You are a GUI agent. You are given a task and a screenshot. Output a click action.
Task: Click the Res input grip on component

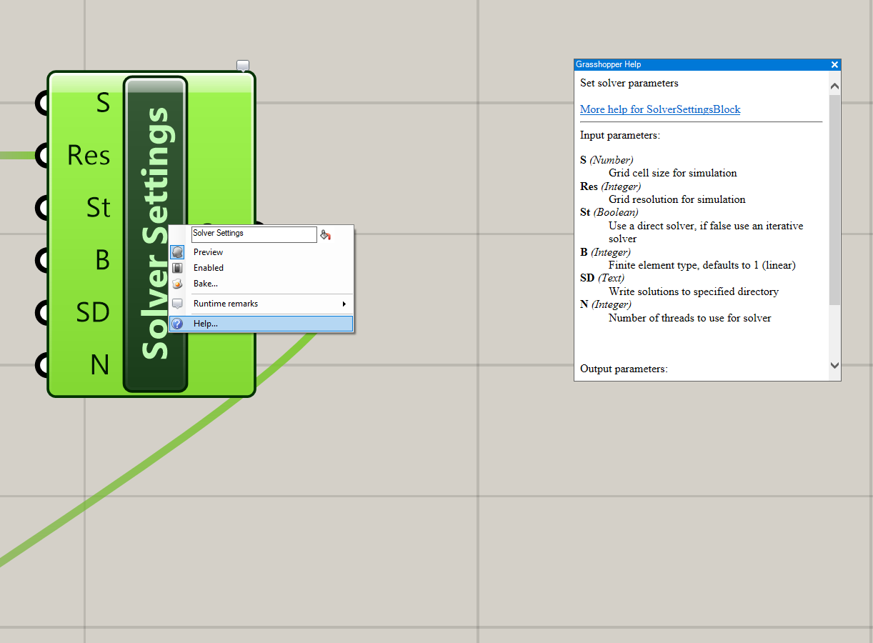(x=43, y=155)
